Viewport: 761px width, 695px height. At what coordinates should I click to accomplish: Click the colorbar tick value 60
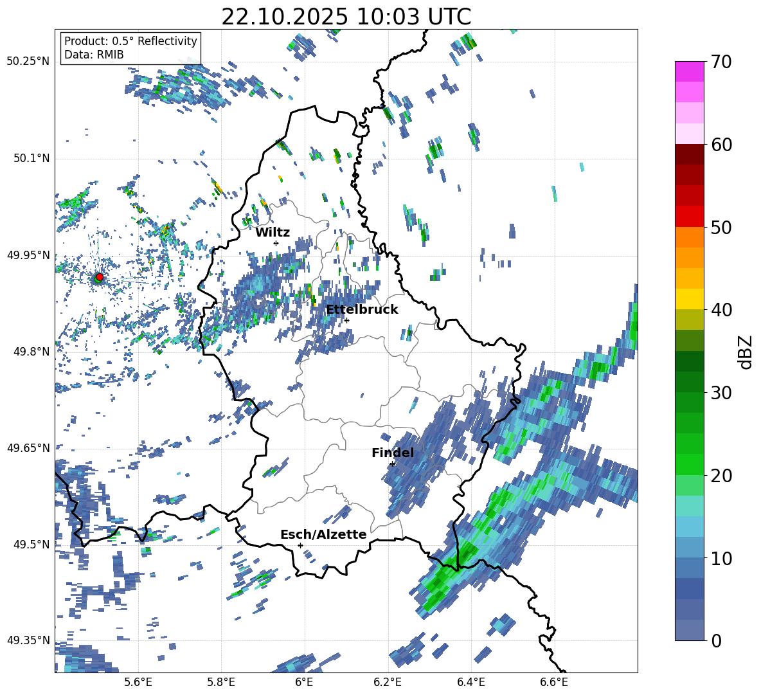pyautogui.click(x=721, y=144)
